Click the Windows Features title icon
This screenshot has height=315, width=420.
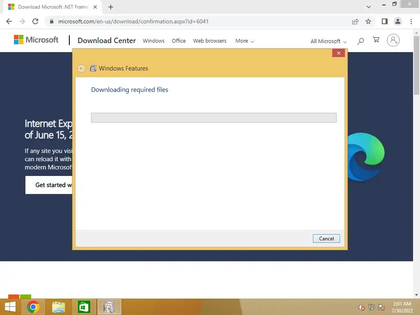click(93, 68)
